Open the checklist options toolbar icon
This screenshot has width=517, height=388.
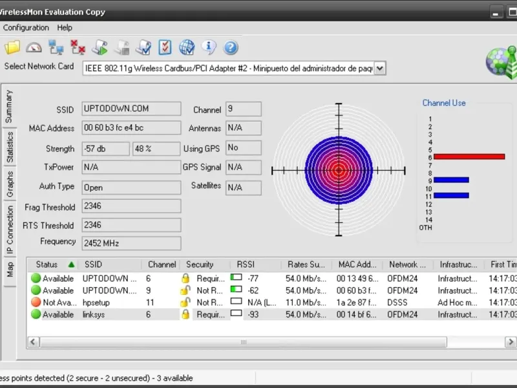(x=165, y=47)
